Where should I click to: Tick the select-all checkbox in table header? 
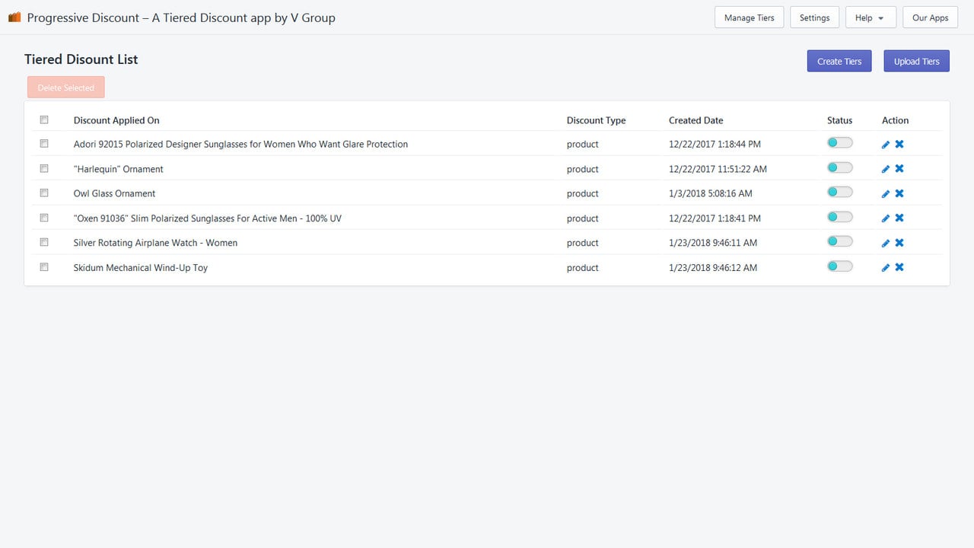pos(44,119)
